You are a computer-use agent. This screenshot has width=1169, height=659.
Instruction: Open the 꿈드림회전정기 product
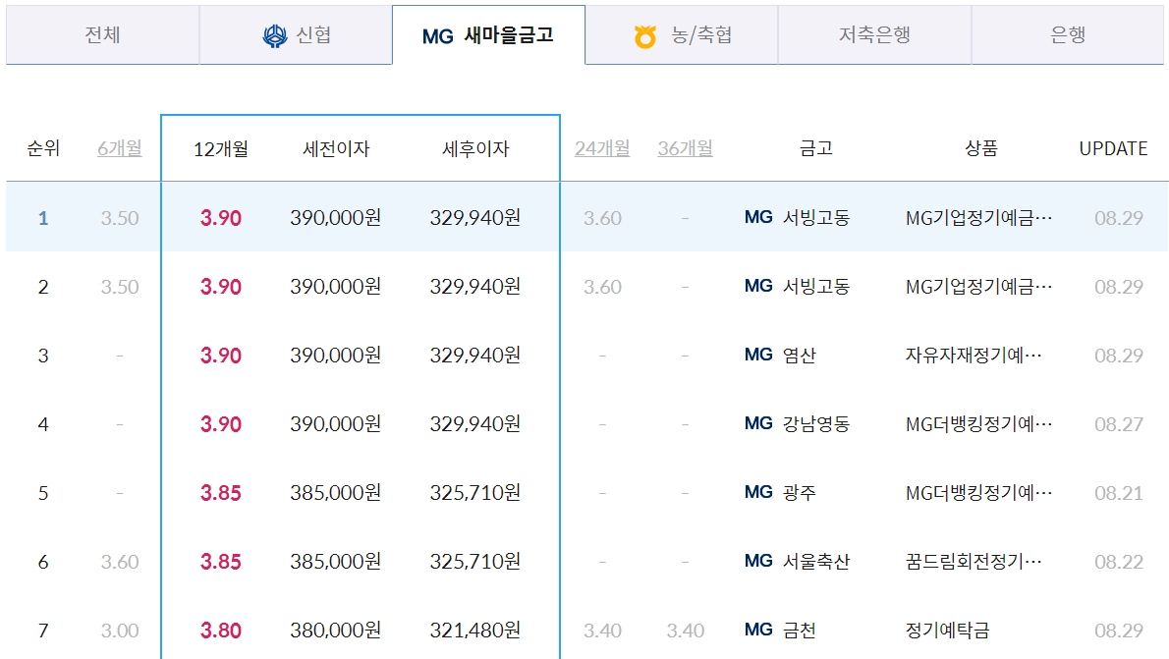coord(974,562)
